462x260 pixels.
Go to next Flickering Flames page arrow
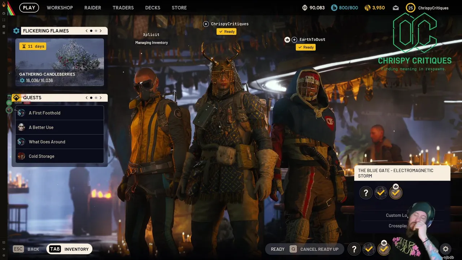click(101, 31)
